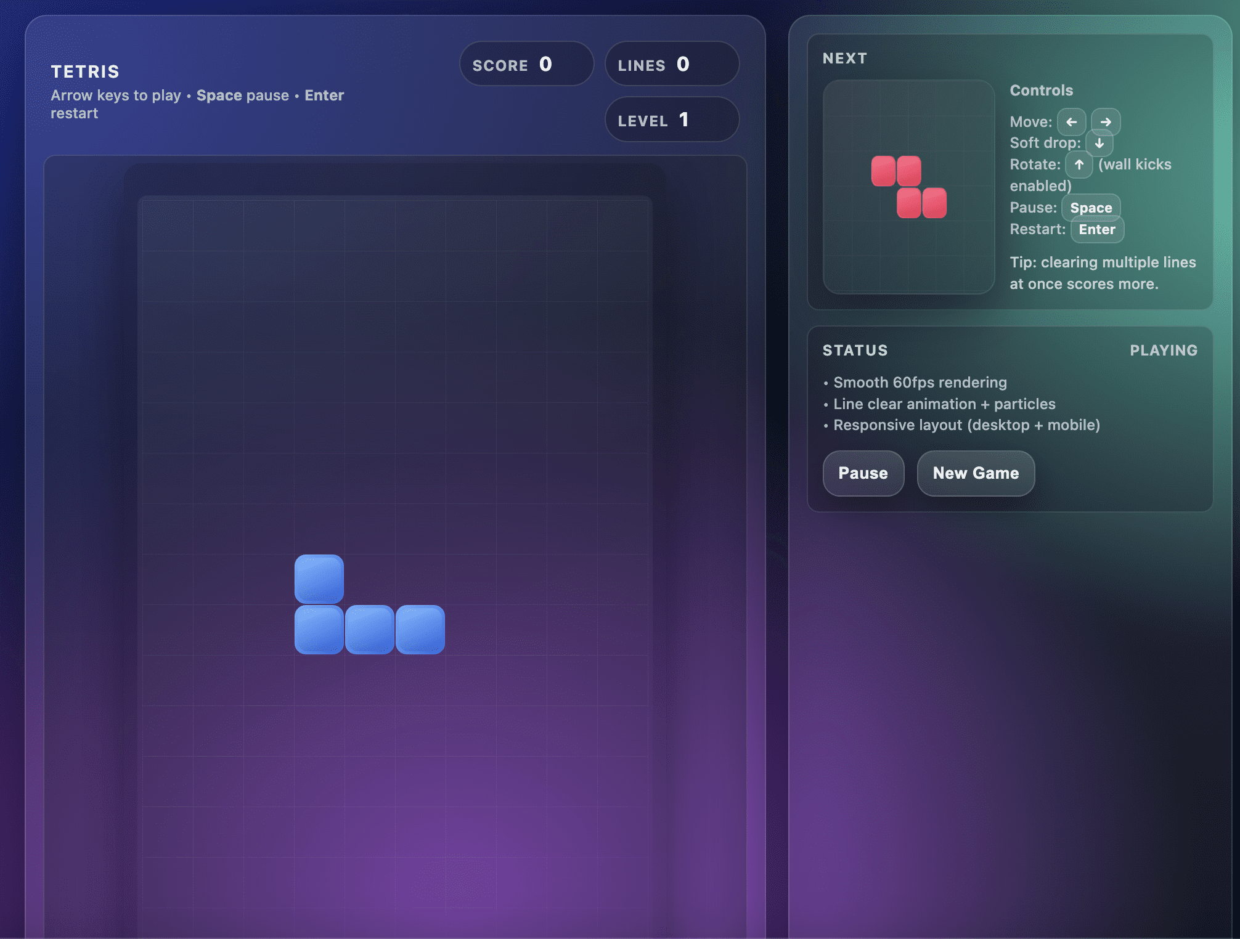Click the multi-line clearing tip text
Screen dimensions: 1240x939
tap(1102, 273)
